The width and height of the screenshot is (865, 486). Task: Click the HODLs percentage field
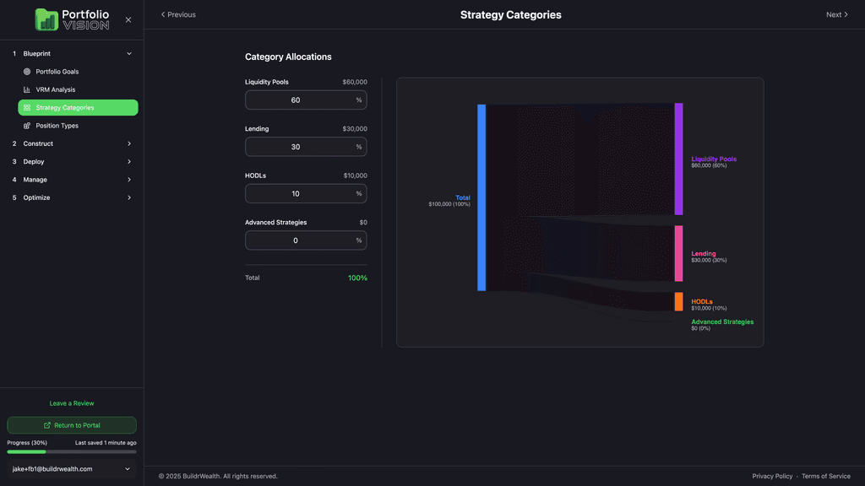(306, 193)
